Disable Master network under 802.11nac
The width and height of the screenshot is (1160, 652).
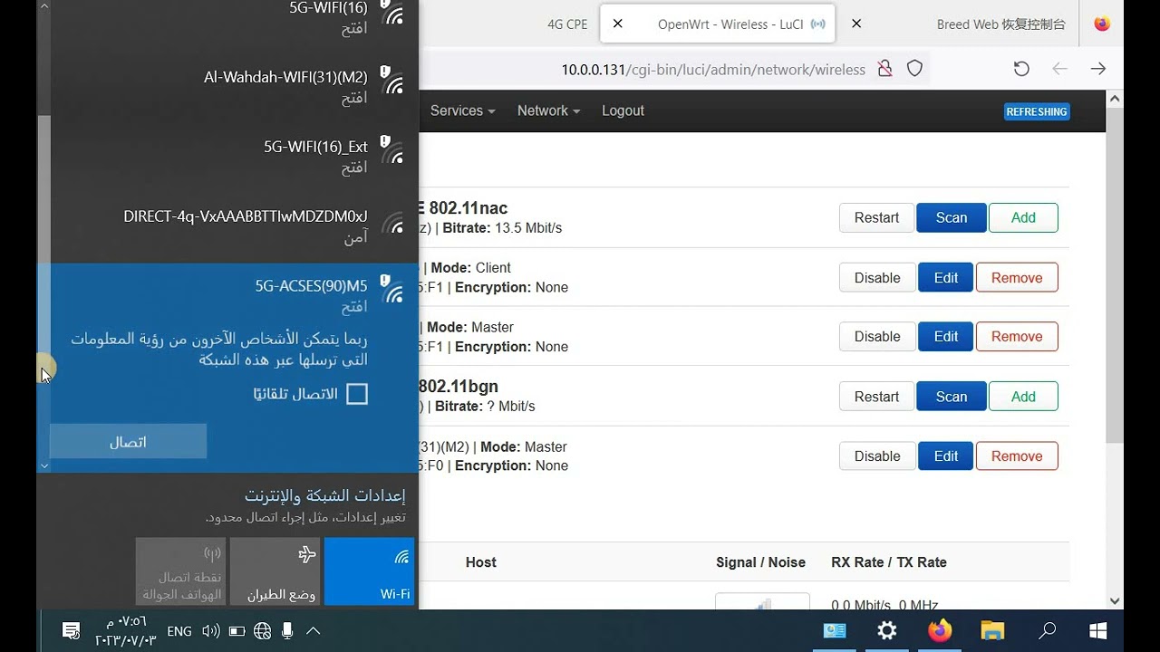point(877,337)
